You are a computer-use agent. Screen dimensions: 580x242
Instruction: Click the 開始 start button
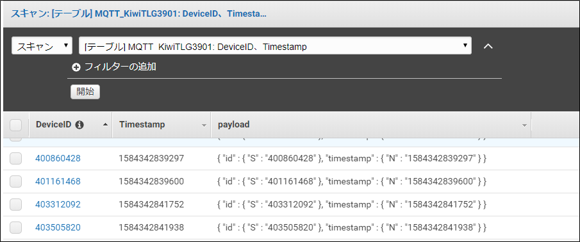[x=85, y=92]
